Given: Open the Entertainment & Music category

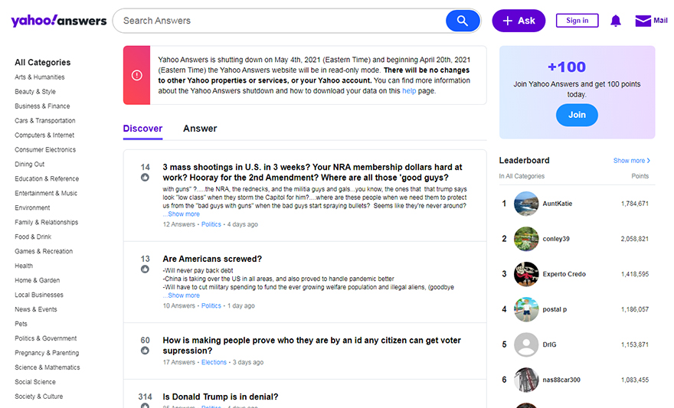Looking at the screenshot, I should click(46, 193).
